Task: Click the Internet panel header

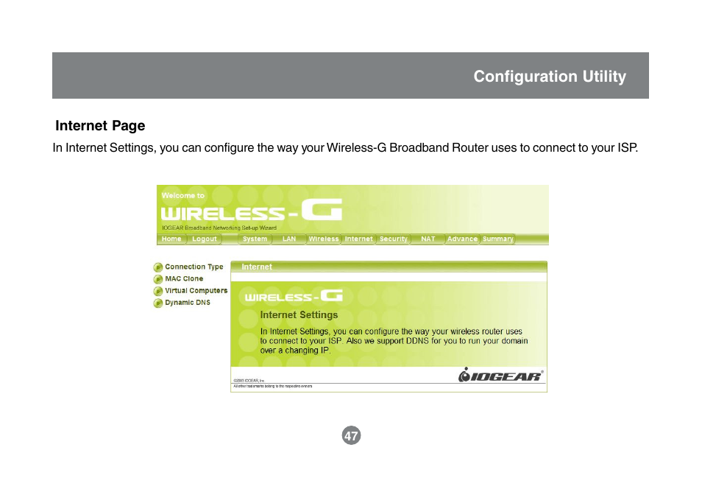Action: [389, 267]
